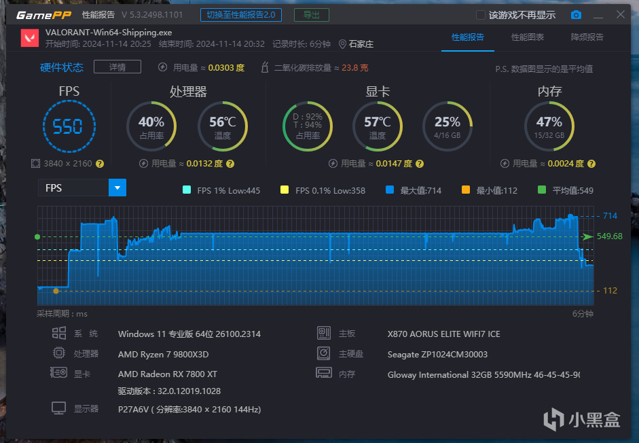This screenshot has height=443, width=639.
Task: Toggle the FPS 1% Low legend swatch
Action: point(187,190)
